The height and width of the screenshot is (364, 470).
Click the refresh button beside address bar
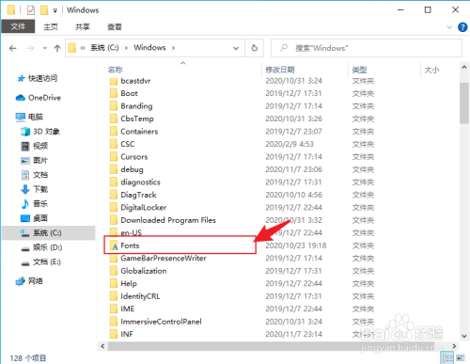pyautogui.click(x=255, y=48)
